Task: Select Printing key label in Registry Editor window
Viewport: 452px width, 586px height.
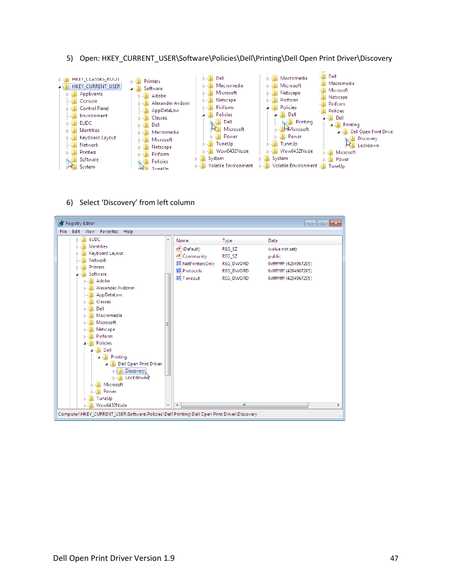Action: pos(119,357)
